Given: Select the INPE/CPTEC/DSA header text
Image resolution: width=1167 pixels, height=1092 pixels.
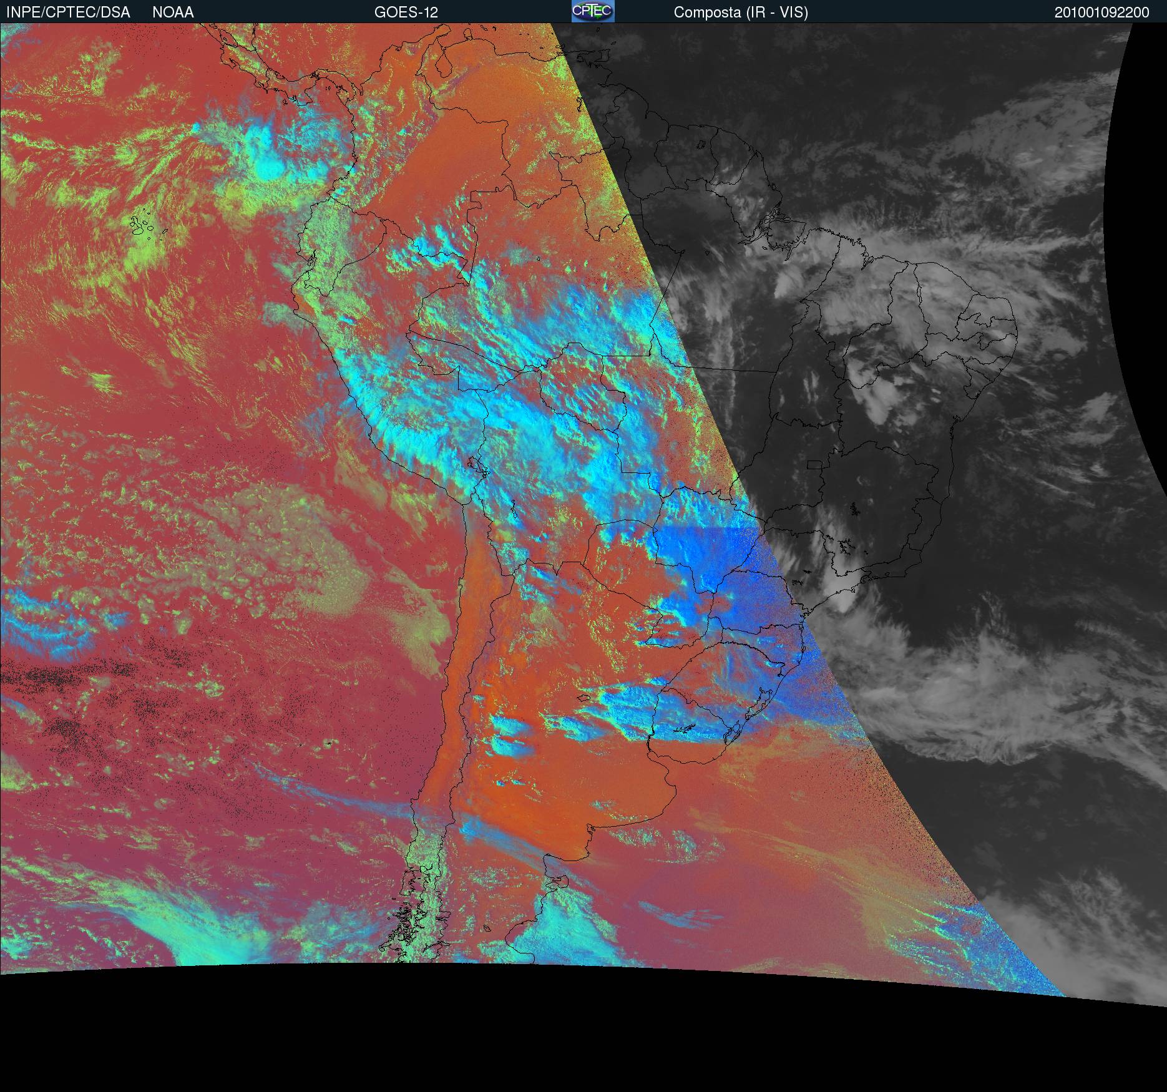Looking at the screenshot, I should [68, 12].
